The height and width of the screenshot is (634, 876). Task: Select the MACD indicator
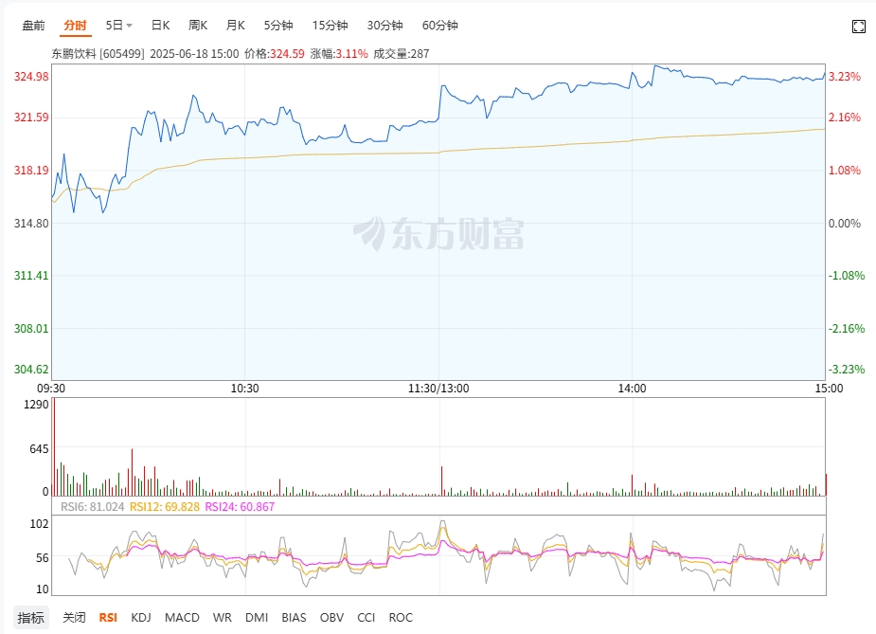point(182,618)
